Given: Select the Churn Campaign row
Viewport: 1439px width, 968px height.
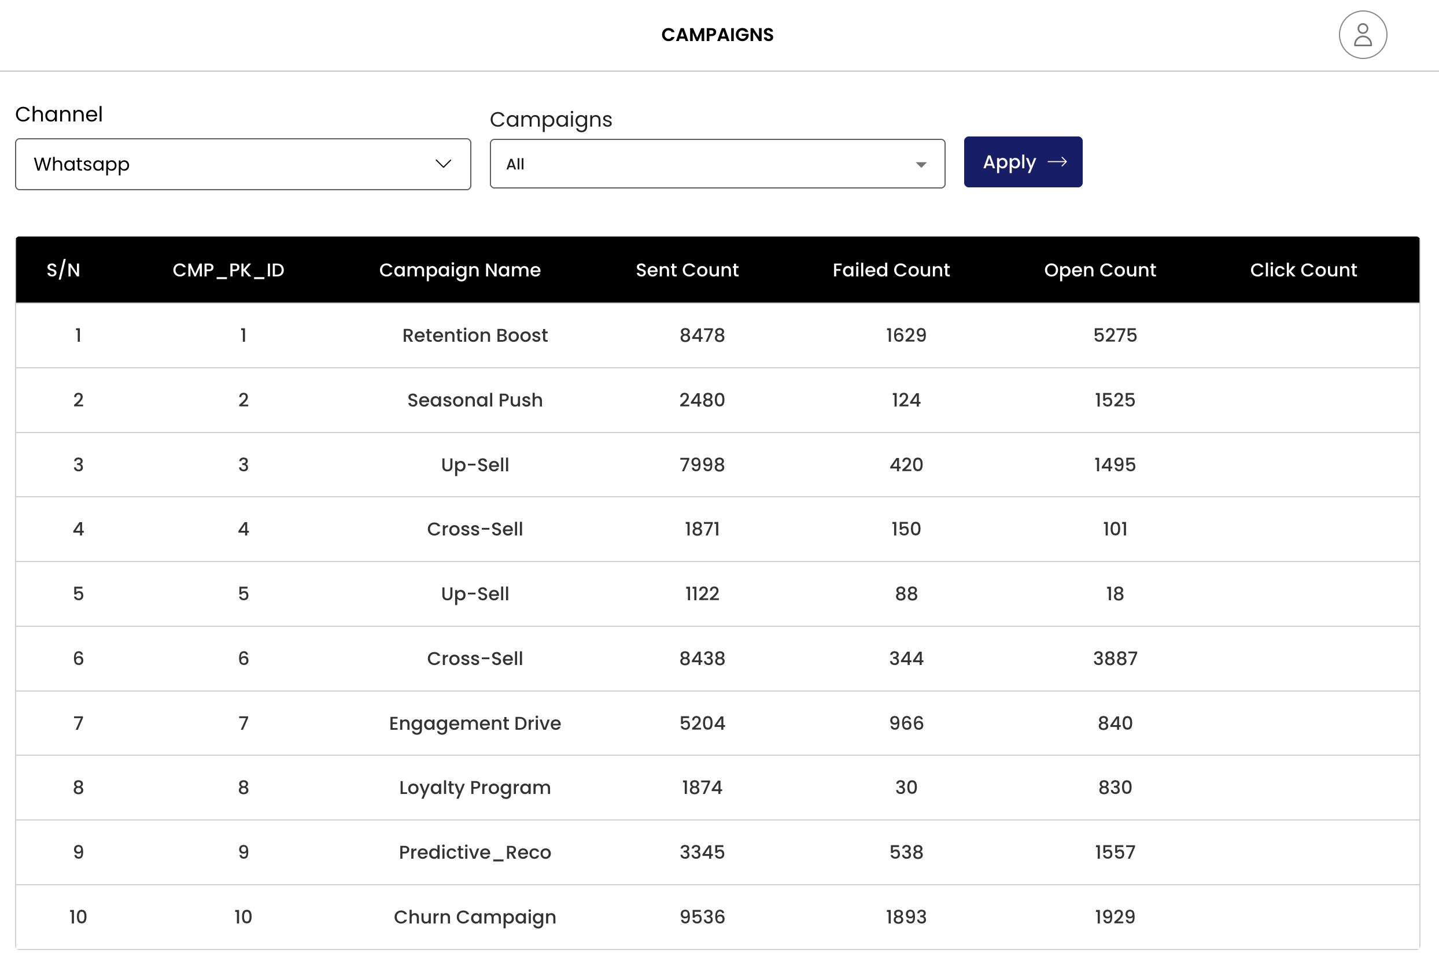Looking at the screenshot, I should [474, 917].
